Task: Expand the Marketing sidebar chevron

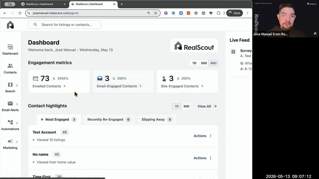Action: (x=17, y=142)
